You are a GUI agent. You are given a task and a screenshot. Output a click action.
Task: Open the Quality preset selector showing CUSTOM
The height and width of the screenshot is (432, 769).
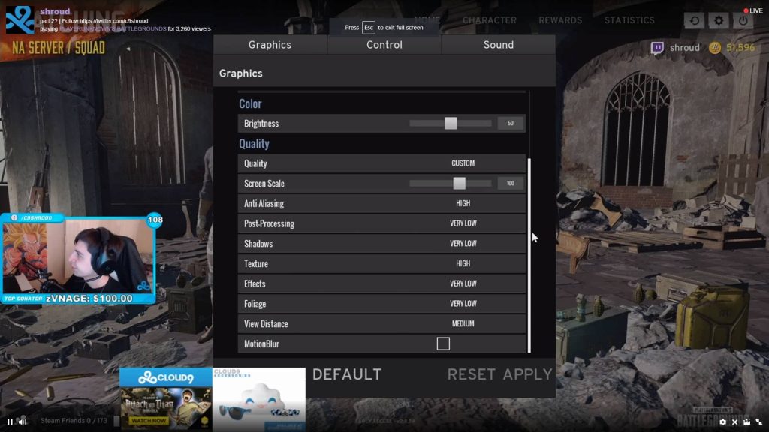(x=463, y=163)
